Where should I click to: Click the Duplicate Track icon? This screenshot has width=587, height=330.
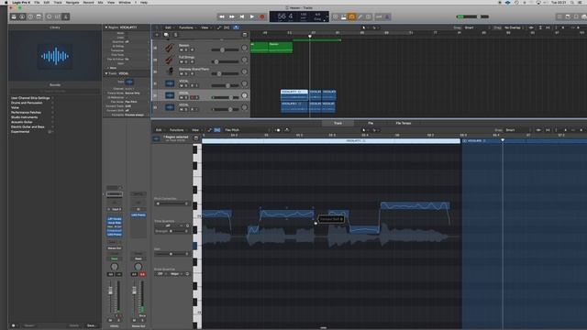(x=166, y=35)
